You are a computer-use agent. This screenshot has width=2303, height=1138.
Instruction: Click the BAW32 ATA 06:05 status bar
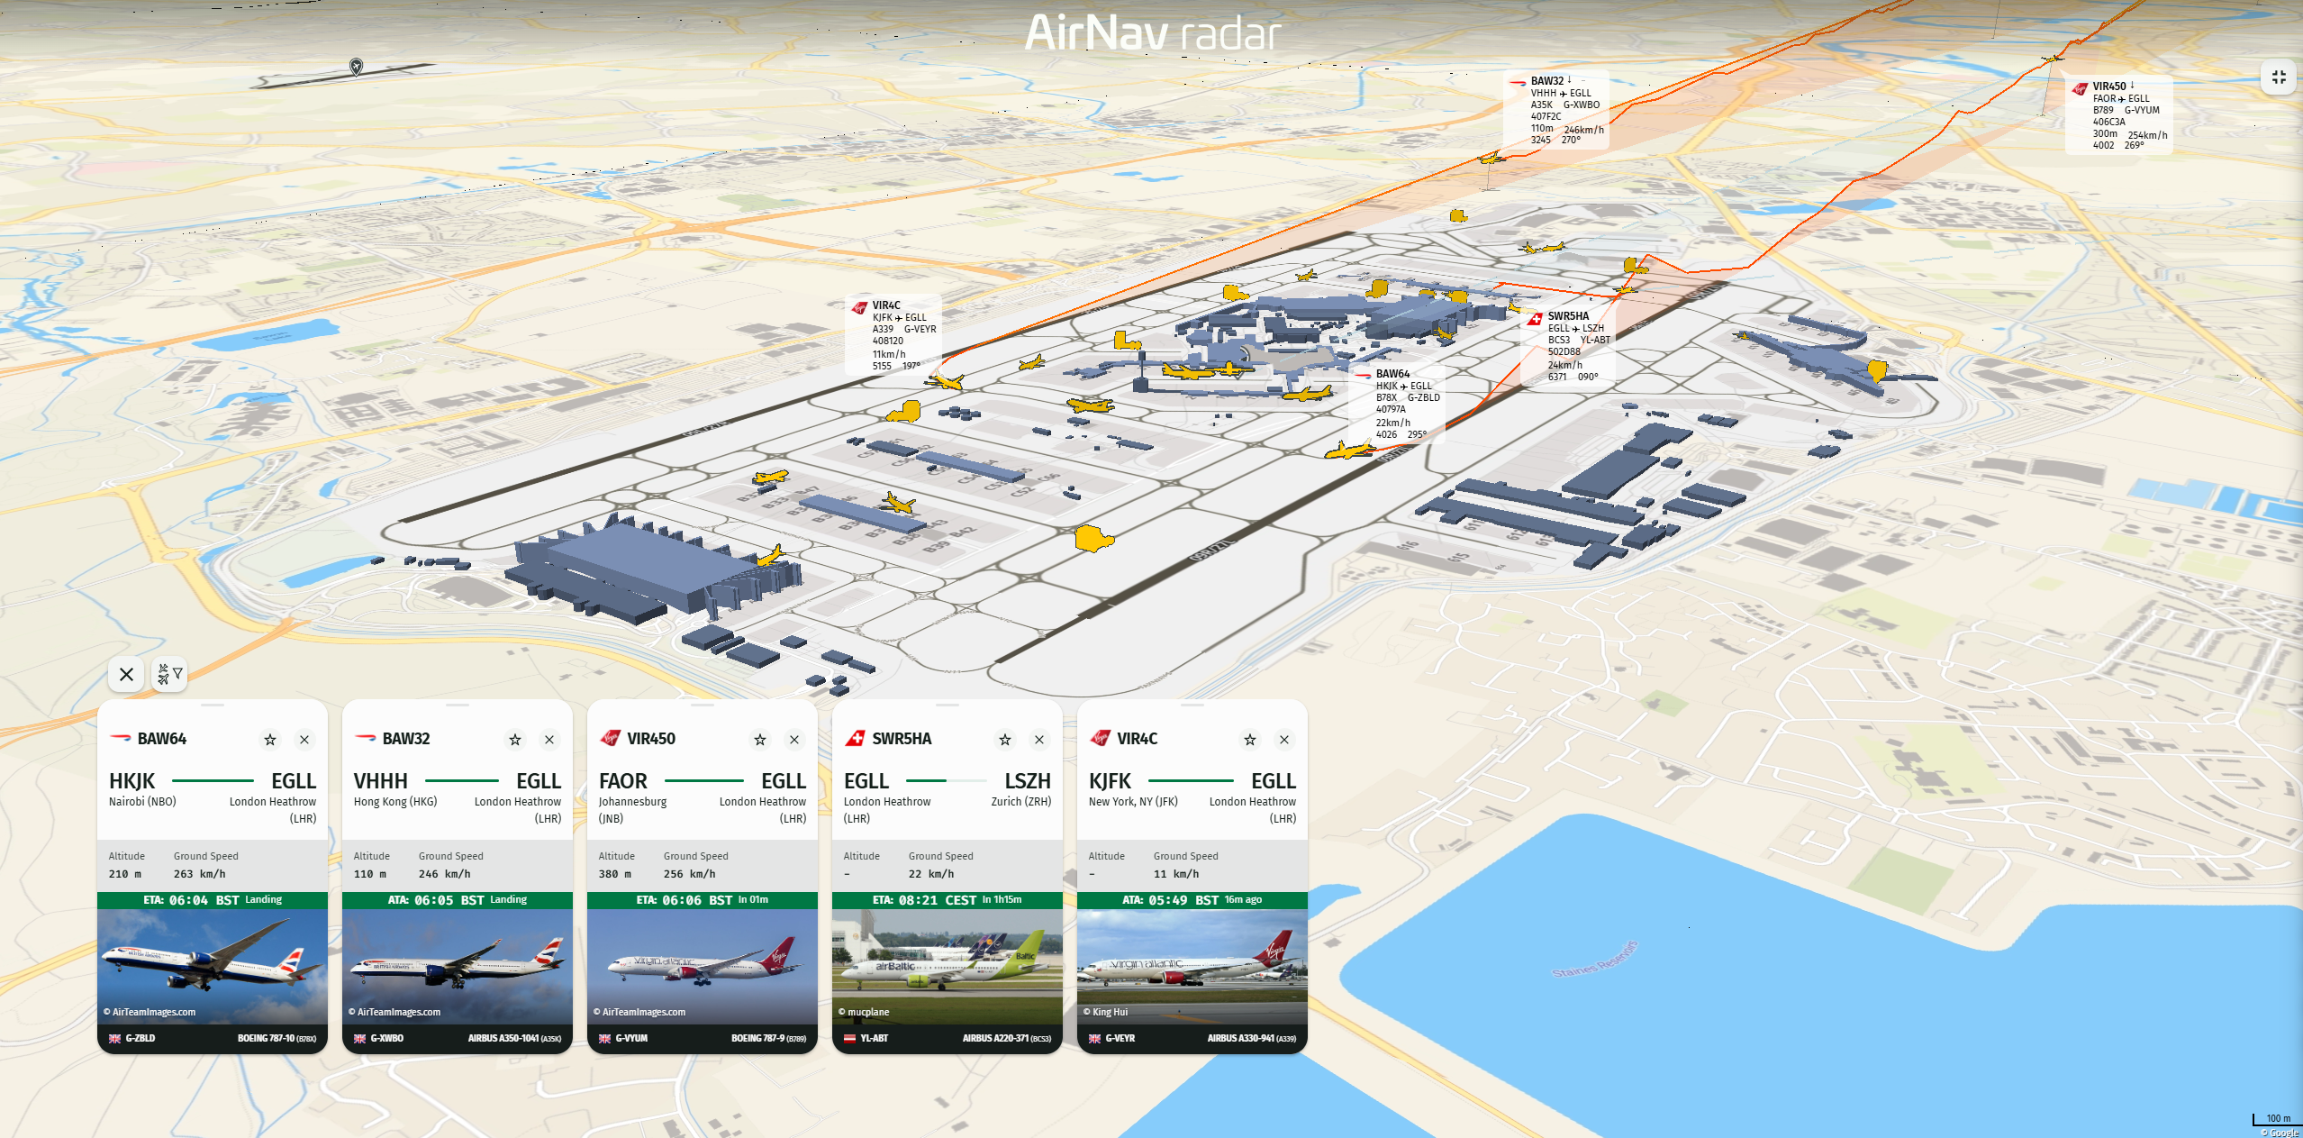[x=458, y=900]
